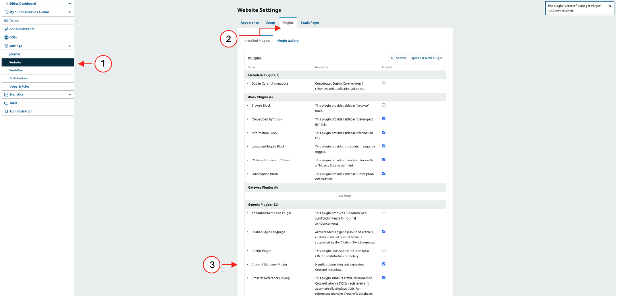Toggle the Dublin Core 1.1 metadata checkbox
The image size is (617, 296).
pyautogui.click(x=384, y=83)
